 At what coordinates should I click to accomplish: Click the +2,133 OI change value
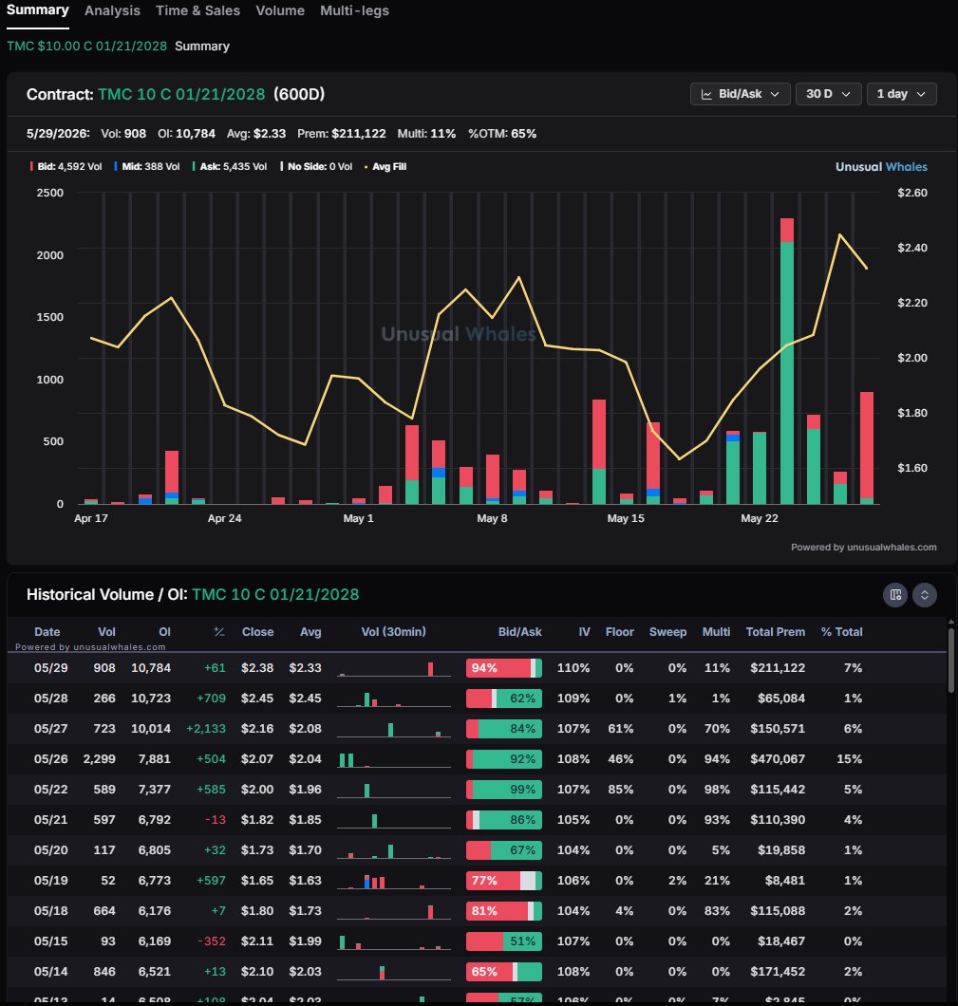[x=205, y=729]
